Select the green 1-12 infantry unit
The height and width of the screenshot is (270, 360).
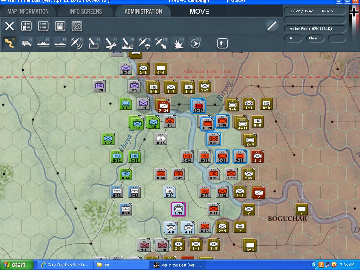coord(108,139)
